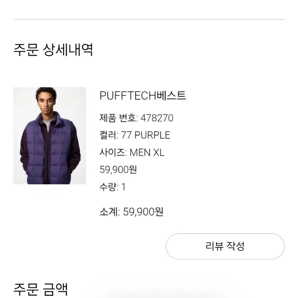Click the 소계: 59,900원 subtotal line
Image resolution: width=298 pixels, height=298 pixels.
tap(131, 211)
